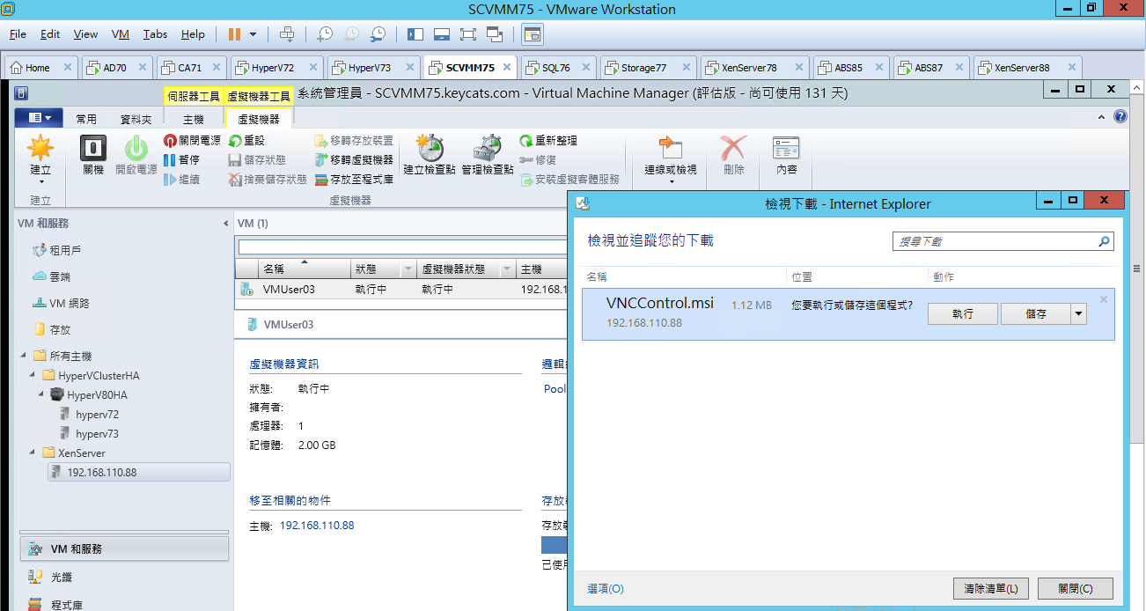Click 儲存 (Save) for VNCControl.msi
Viewport: 1146px width, 611px height.
click(1036, 313)
